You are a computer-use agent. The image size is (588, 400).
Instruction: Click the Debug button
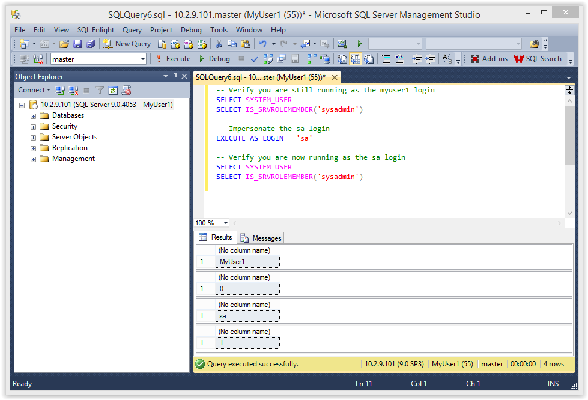(x=214, y=59)
